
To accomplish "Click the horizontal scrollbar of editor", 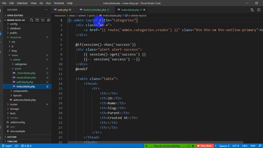I will [155, 142].
